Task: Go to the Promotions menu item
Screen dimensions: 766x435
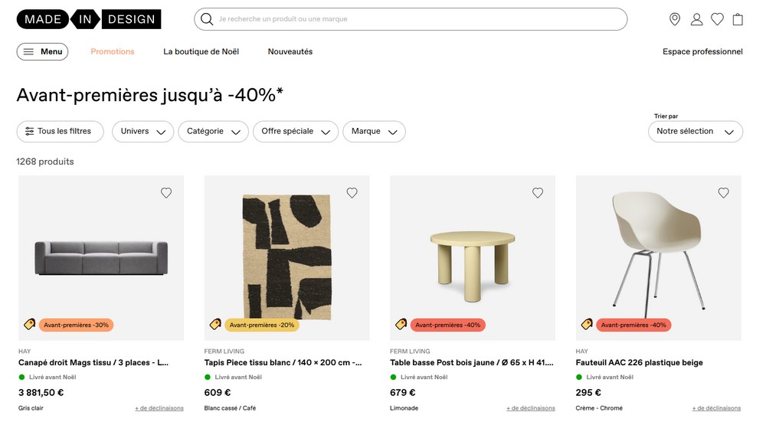Action: [113, 51]
